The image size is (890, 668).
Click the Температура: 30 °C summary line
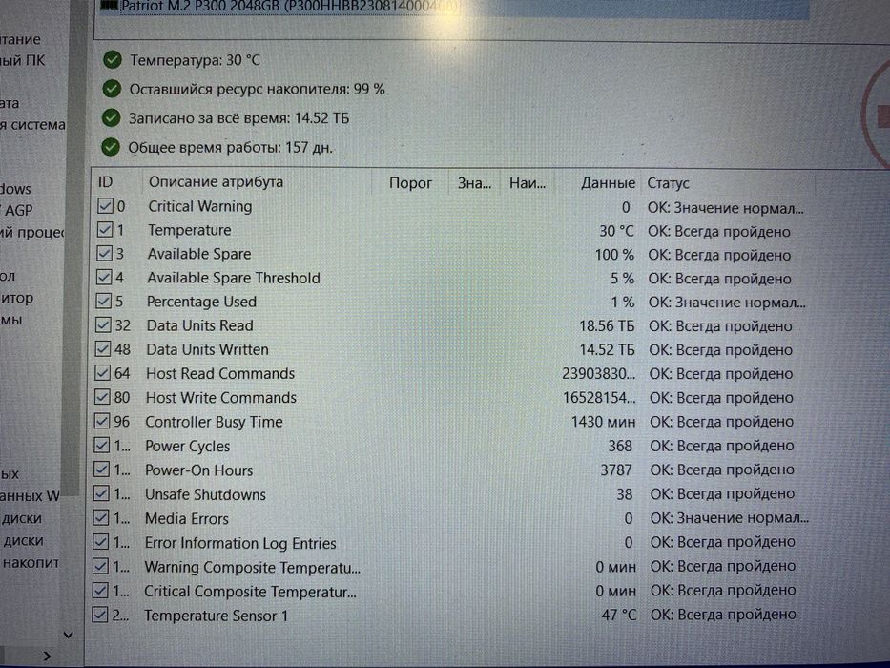[x=195, y=59]
